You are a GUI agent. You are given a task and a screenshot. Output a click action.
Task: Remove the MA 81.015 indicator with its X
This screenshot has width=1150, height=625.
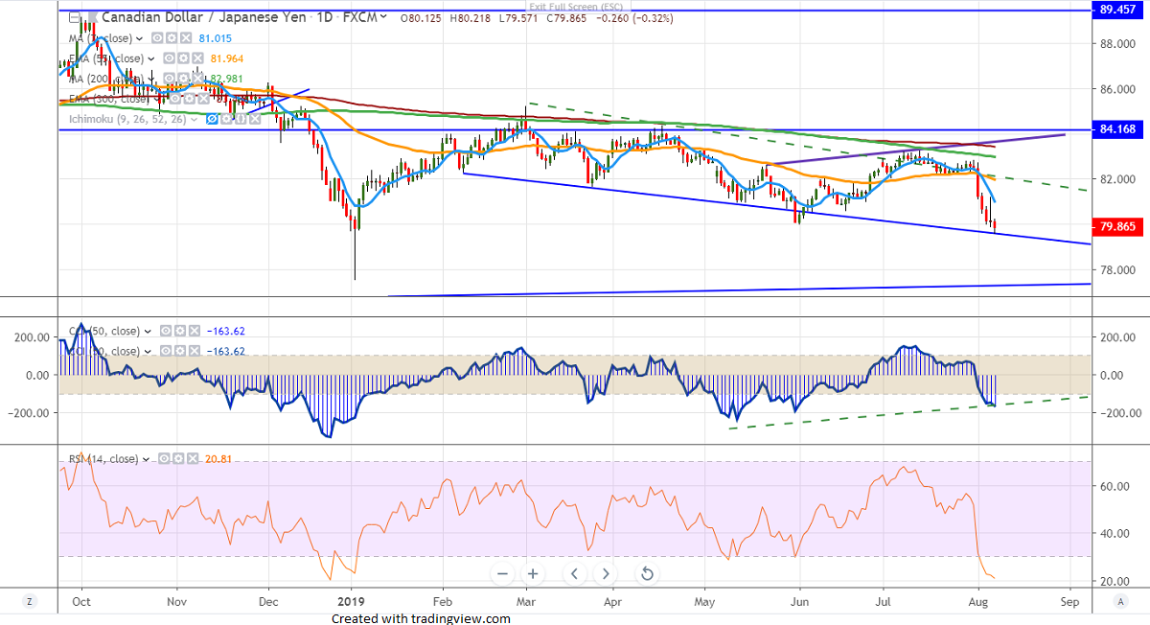pyautogui.click(x=186, y=38)
